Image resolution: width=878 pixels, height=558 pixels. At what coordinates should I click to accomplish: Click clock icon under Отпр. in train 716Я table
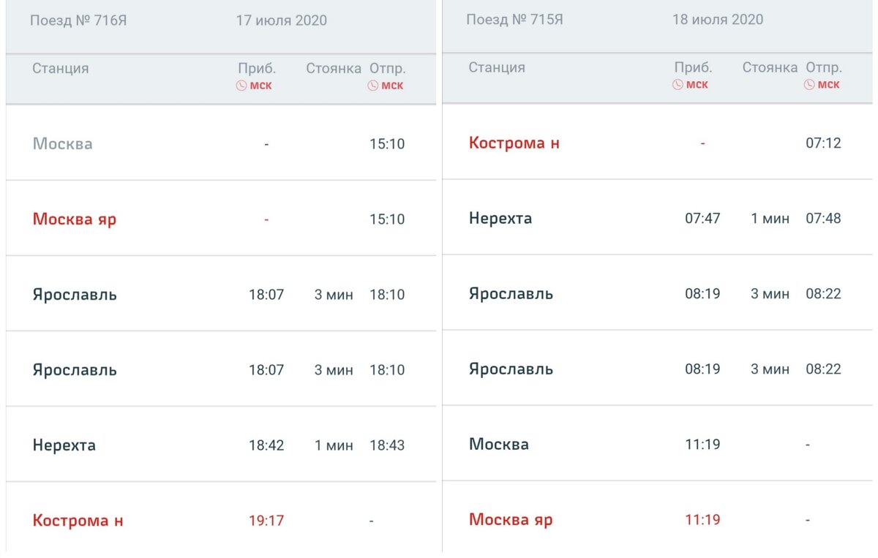372,86
